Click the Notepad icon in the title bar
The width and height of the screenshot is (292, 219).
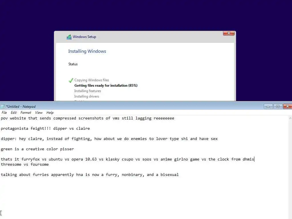(3, 107)
